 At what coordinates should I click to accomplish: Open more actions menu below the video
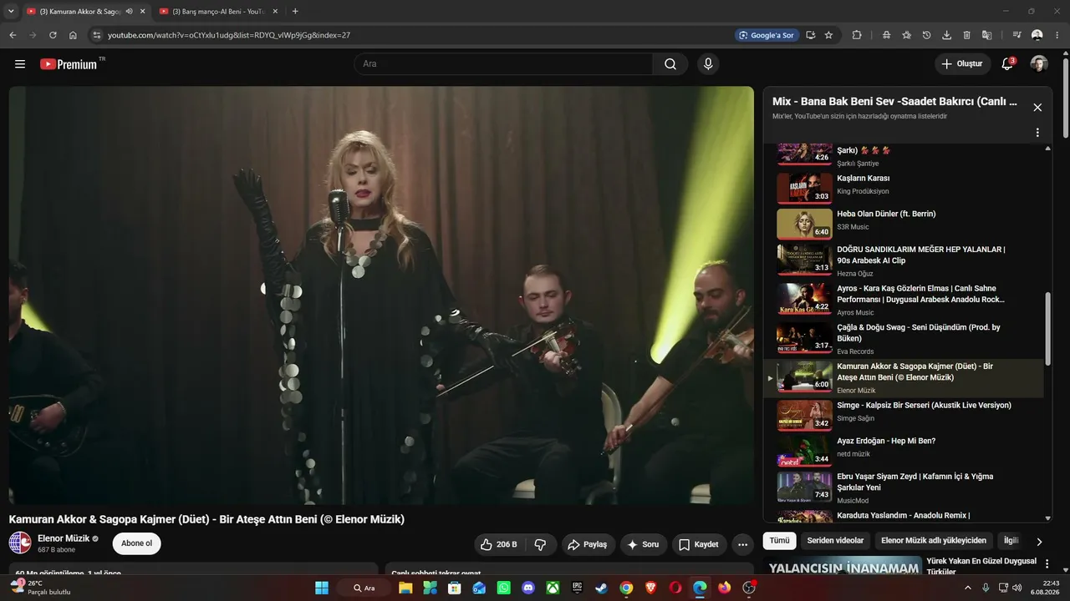(742, 544)
